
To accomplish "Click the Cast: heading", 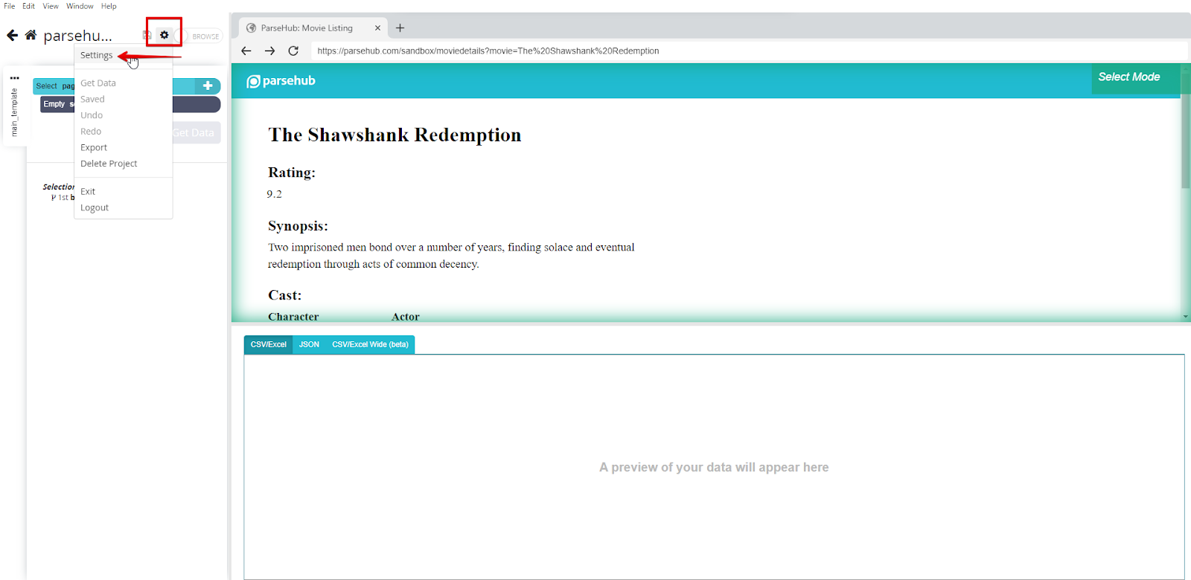I will [284, 295].
